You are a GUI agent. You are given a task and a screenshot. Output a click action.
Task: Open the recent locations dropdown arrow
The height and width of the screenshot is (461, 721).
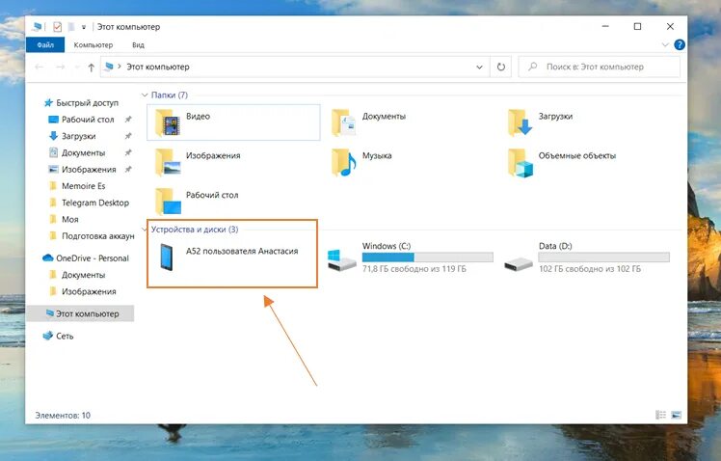77,68
